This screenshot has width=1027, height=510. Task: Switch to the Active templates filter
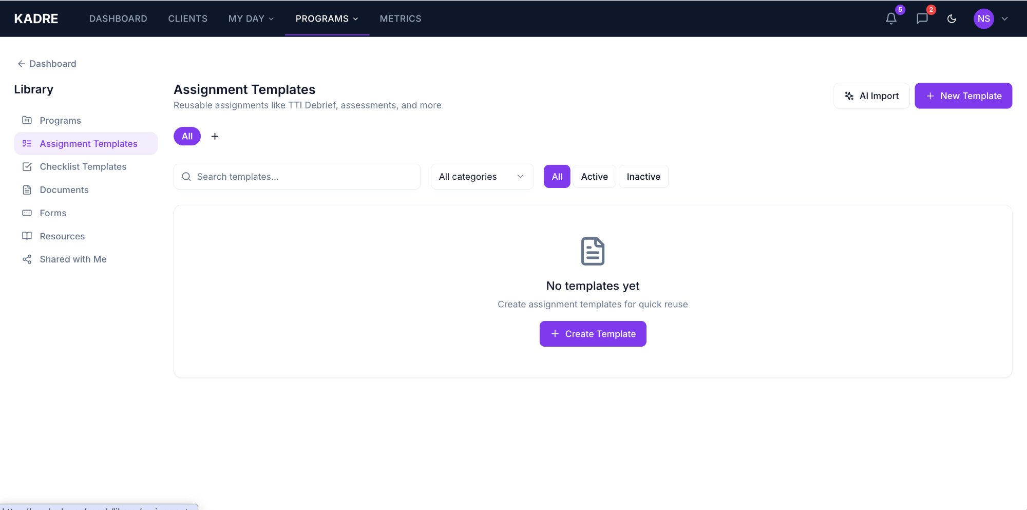point(594,176)
